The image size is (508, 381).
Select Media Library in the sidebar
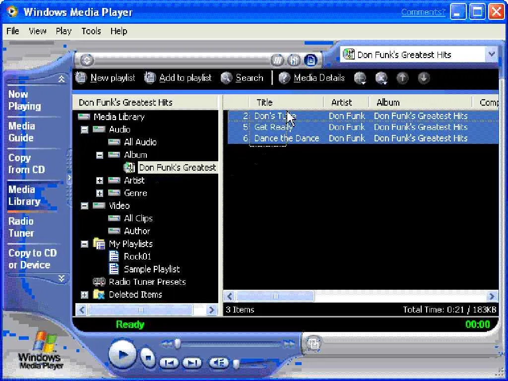[25, 195]
